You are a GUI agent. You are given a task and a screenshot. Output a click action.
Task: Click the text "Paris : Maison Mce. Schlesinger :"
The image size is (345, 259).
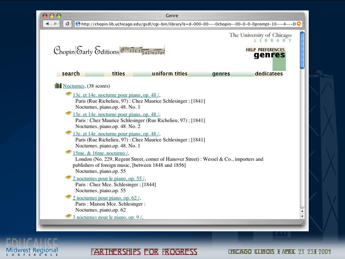[x=110, y=204]
